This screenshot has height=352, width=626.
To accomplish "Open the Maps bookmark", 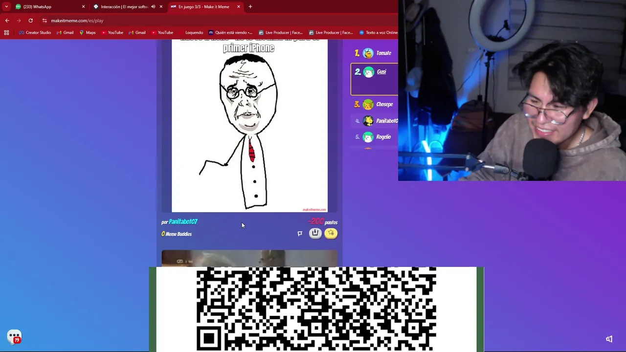I will pos(88,33).
